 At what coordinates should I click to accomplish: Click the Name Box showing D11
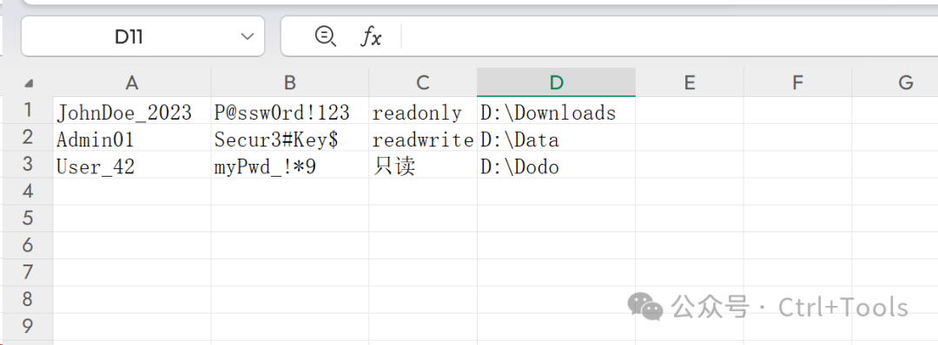[x=142, y=37]
